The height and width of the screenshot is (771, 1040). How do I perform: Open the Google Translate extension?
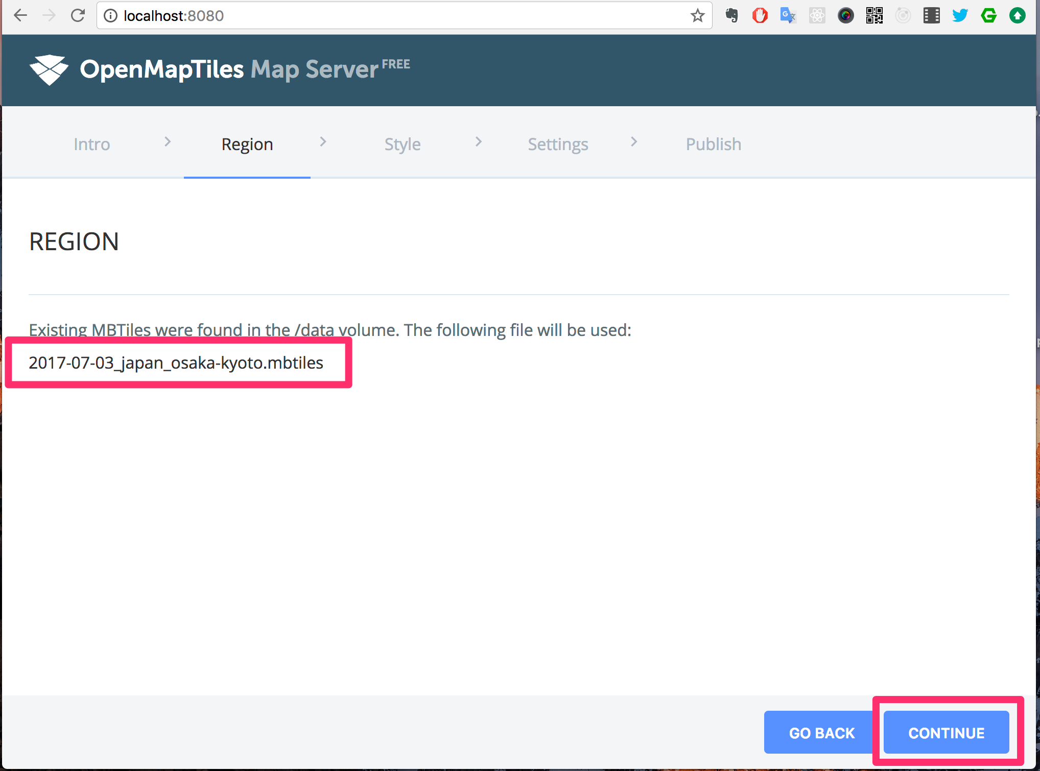tap(788, 15)
